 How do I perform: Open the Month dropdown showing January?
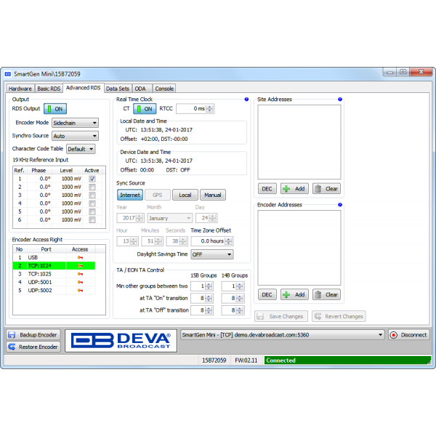(169, 218)
